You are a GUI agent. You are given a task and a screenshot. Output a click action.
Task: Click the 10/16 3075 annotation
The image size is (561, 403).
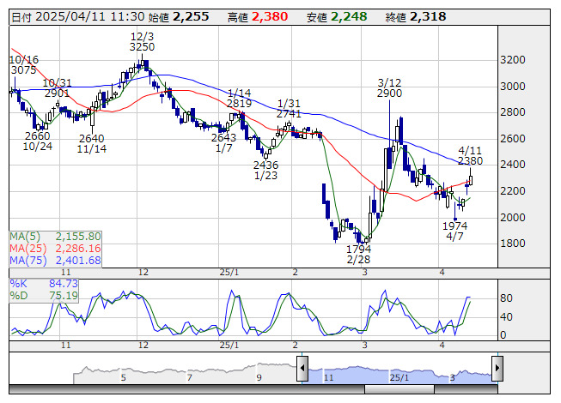(x=24, y=65)
